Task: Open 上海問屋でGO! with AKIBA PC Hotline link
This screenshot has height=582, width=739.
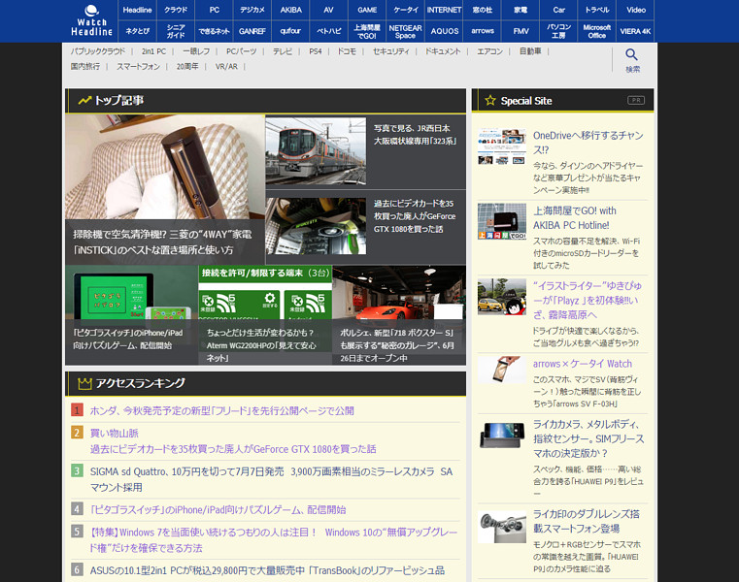Action: click(x=575, y=217)
